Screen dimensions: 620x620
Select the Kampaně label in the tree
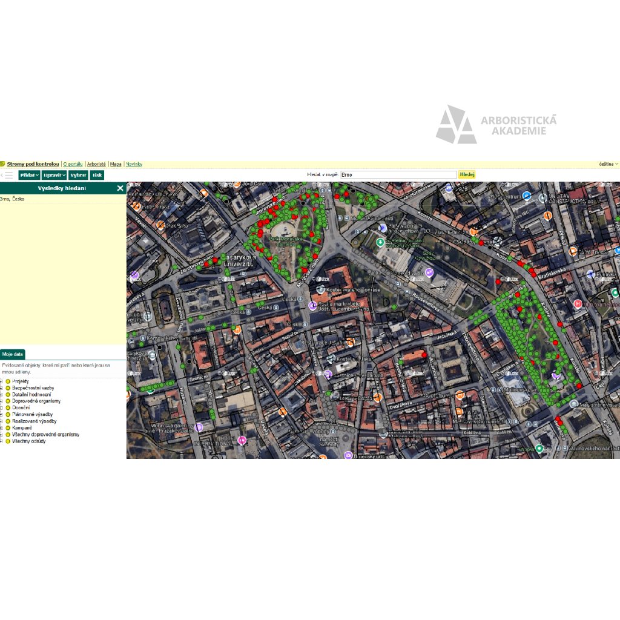click(22, 428)
